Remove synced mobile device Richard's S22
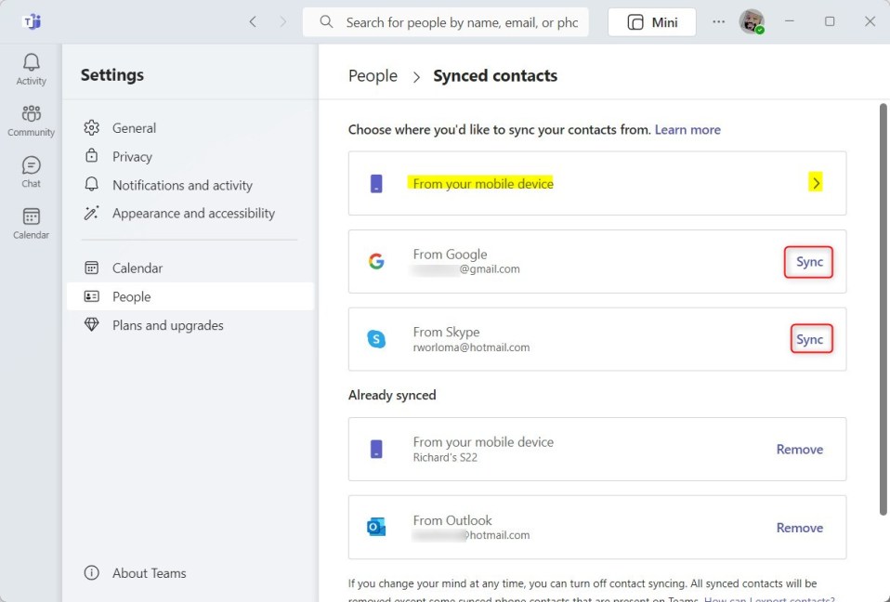 pyautogui.click(x=799, y=449)
